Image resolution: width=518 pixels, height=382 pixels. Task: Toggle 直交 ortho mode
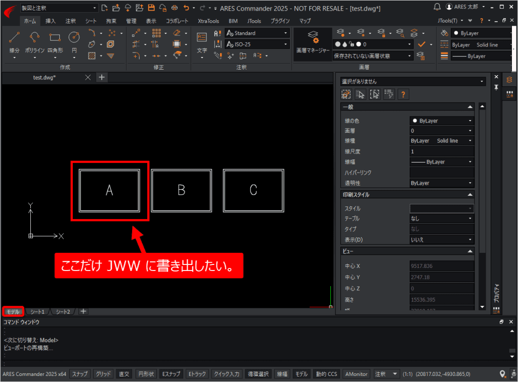pos(124,374)
